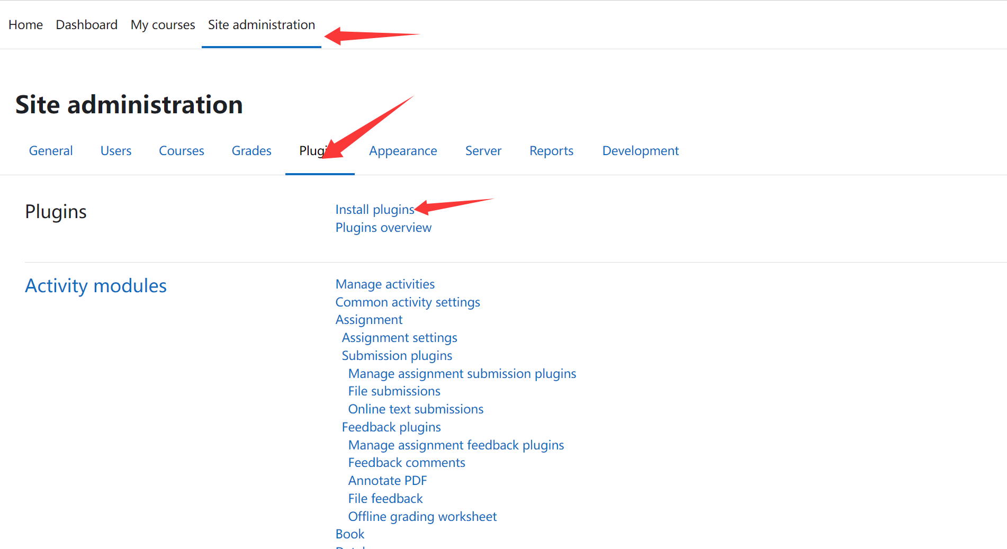Open Assignment settings page
The image size is (1007, 549).
point(399,338)
